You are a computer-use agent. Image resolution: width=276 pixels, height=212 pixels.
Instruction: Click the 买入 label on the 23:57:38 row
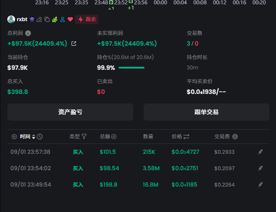(78, 152)
